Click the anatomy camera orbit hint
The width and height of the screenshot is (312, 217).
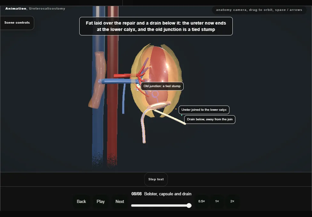[x=259, y=10]
